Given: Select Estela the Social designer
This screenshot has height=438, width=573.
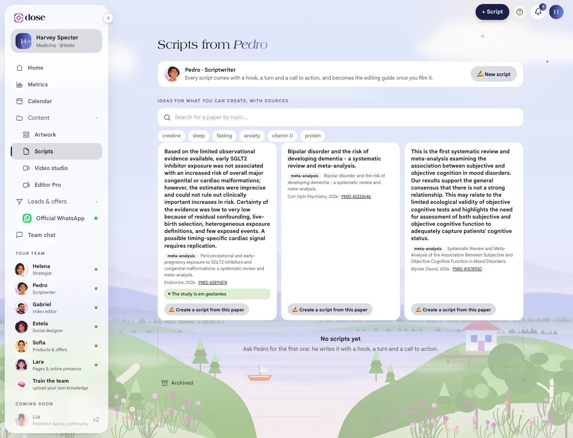Looking at the screenshot, I should point(57,327).
